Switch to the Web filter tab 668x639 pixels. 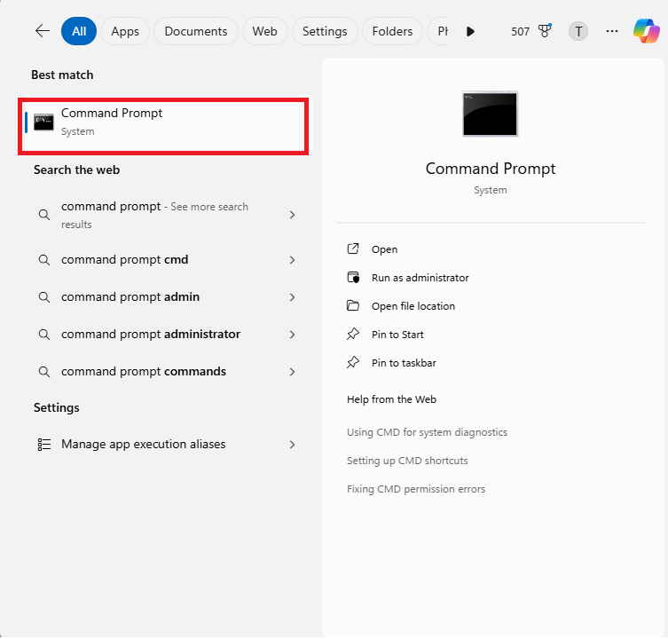point(264,31)
